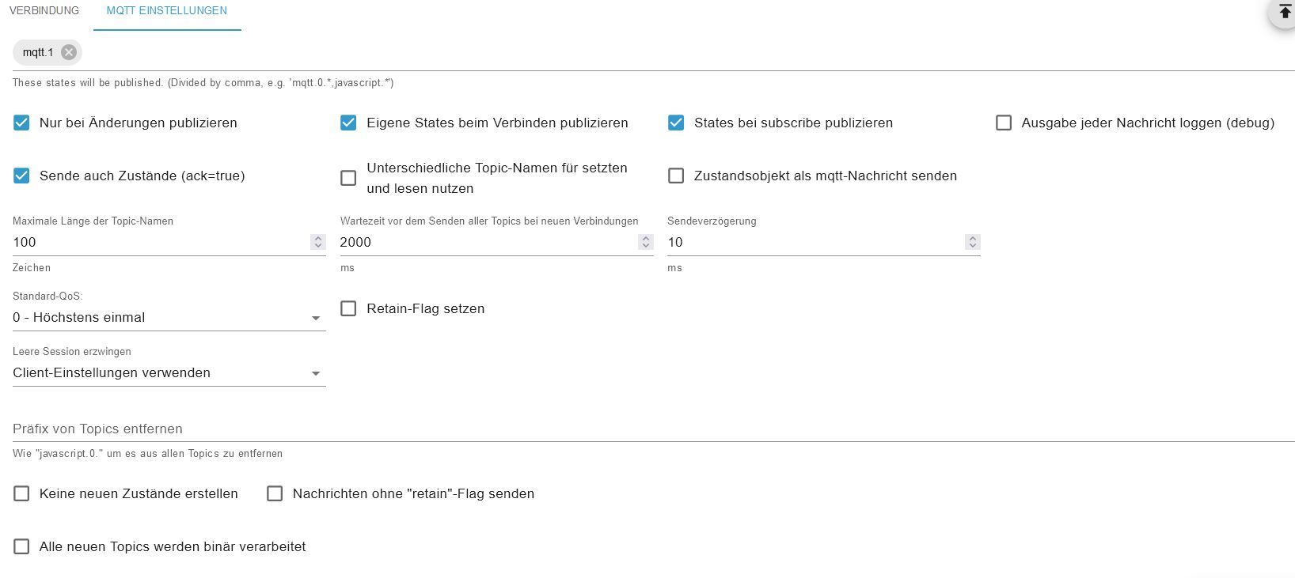
Task: Click the scroll-to-top arrow button
Action: (1284, 13)
